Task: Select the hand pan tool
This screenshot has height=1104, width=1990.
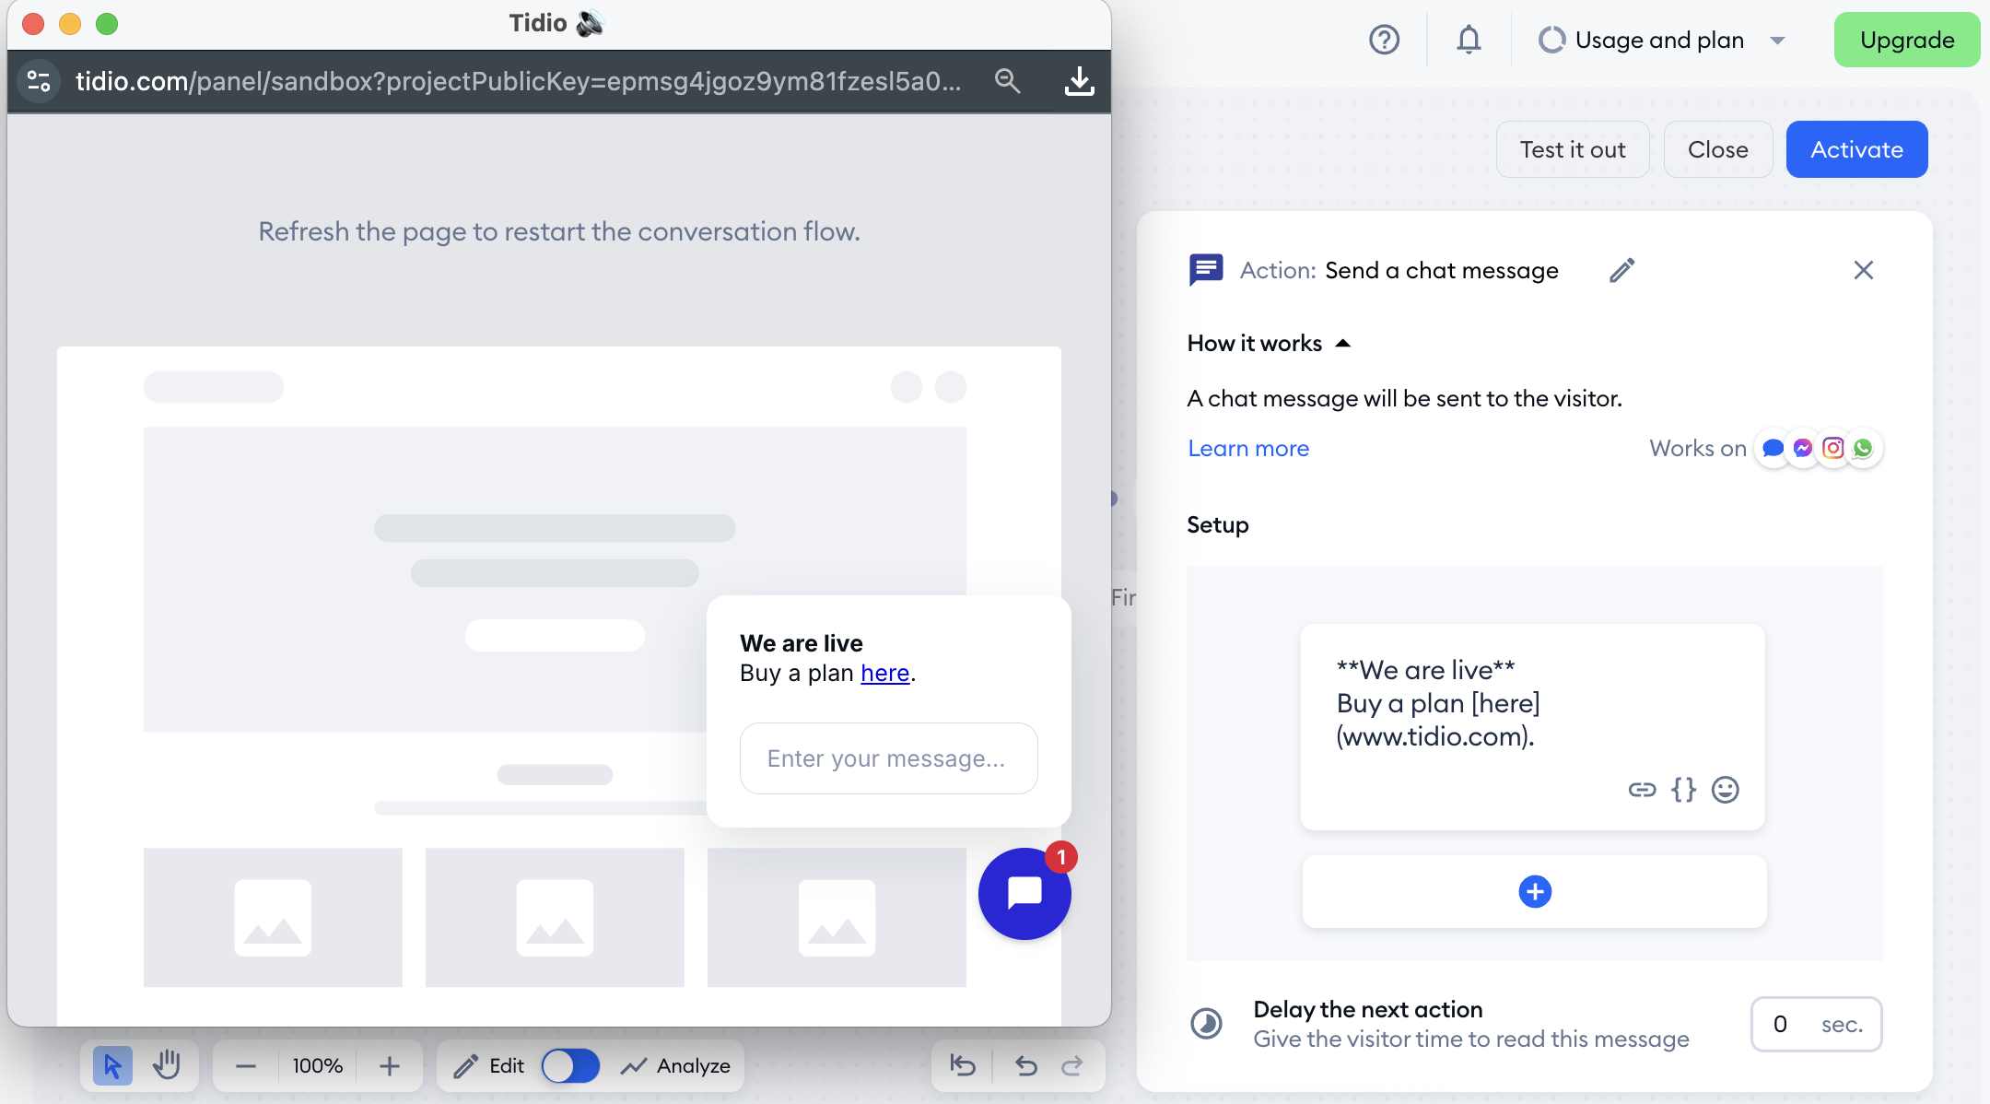Action: (167, 1066)
